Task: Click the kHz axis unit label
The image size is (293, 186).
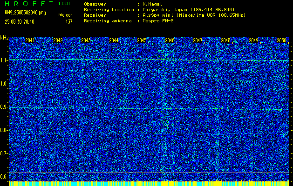Action: pyautogui.click(x=4, y=38)
